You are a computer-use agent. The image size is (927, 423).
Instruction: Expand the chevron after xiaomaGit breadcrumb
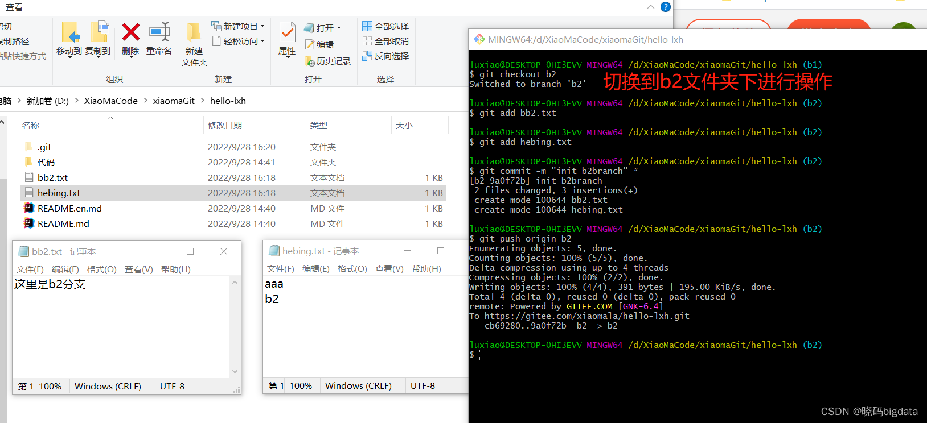click(x=202, y=101)
